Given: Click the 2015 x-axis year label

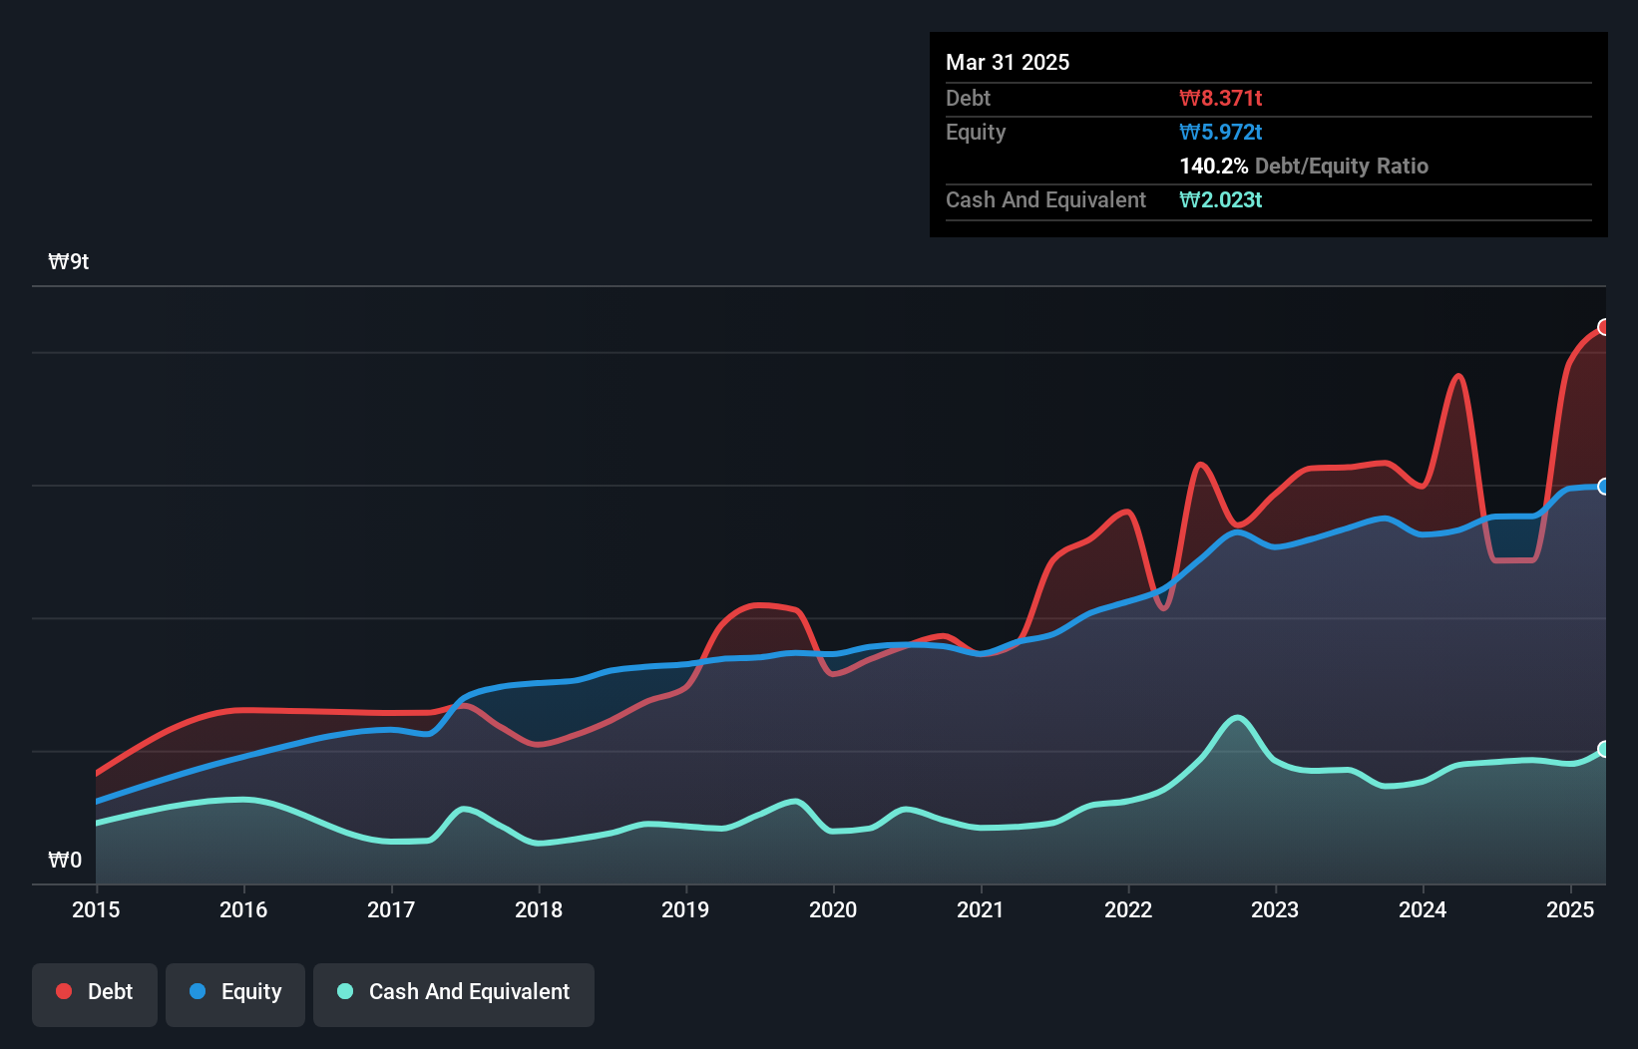Looking at the screenshot, I should pyautogui.click(x=96, y=909).
